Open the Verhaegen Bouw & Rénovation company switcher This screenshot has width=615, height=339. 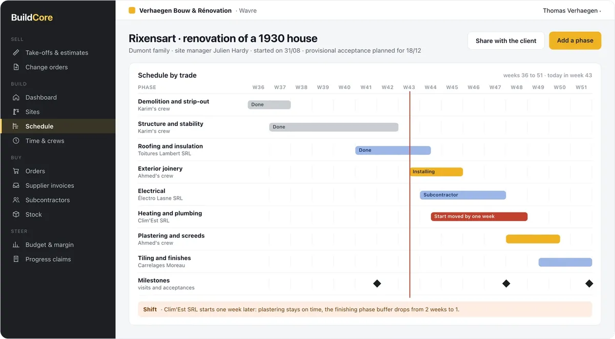[x=193, y=10]
